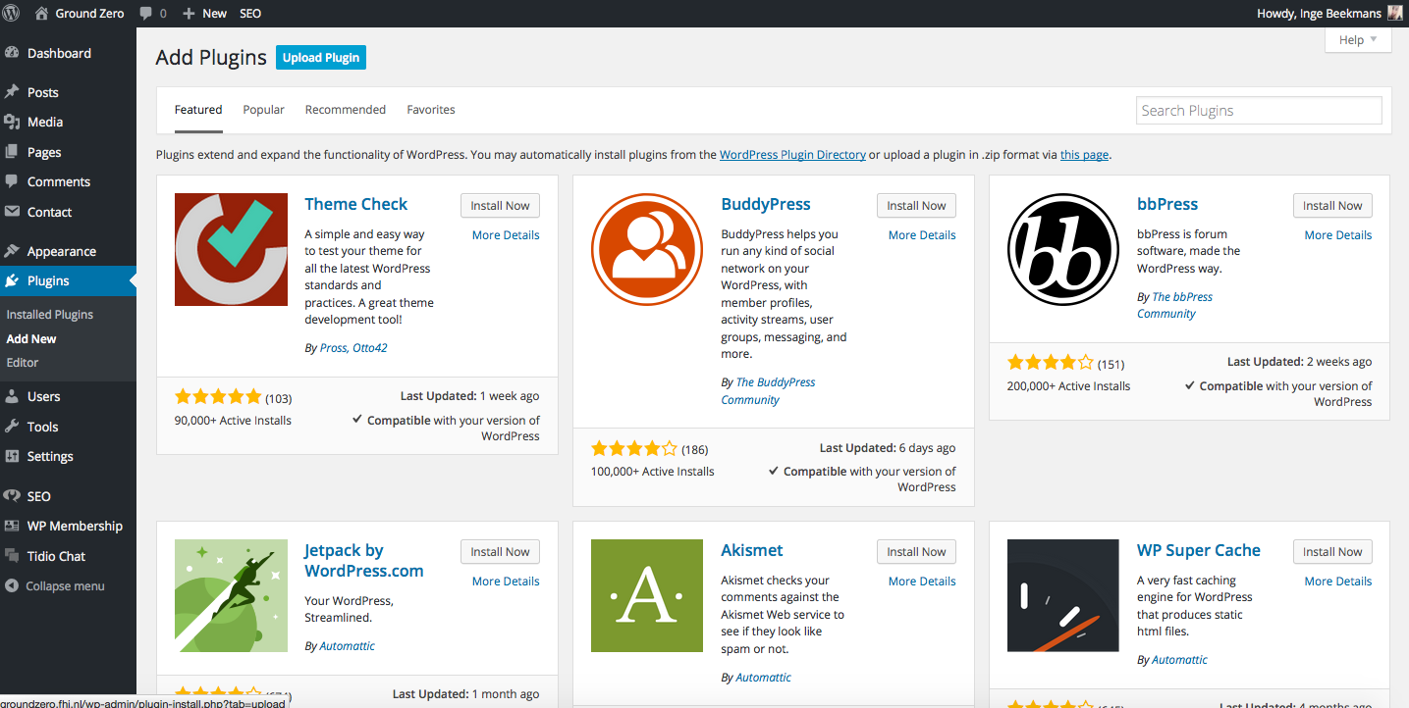Expand the Help dropdown tab

tap(1358, 40)
